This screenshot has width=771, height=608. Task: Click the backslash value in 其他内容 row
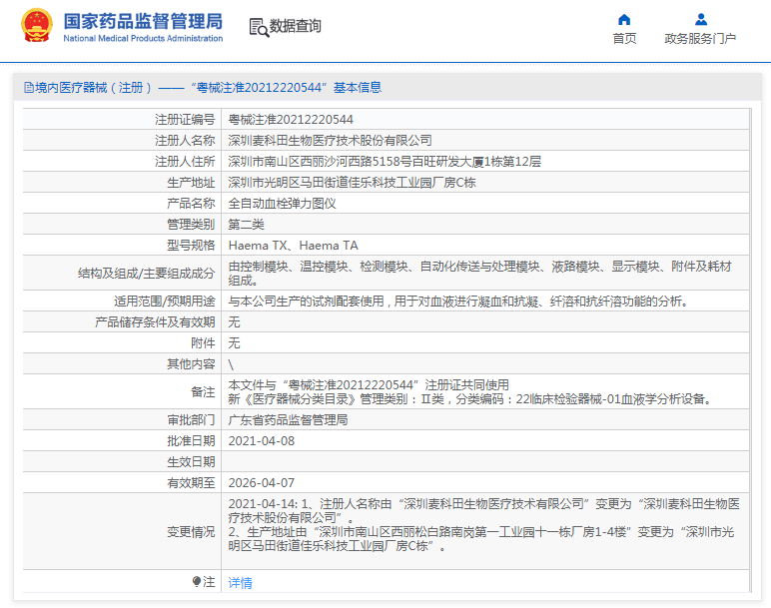coord(231,364)
